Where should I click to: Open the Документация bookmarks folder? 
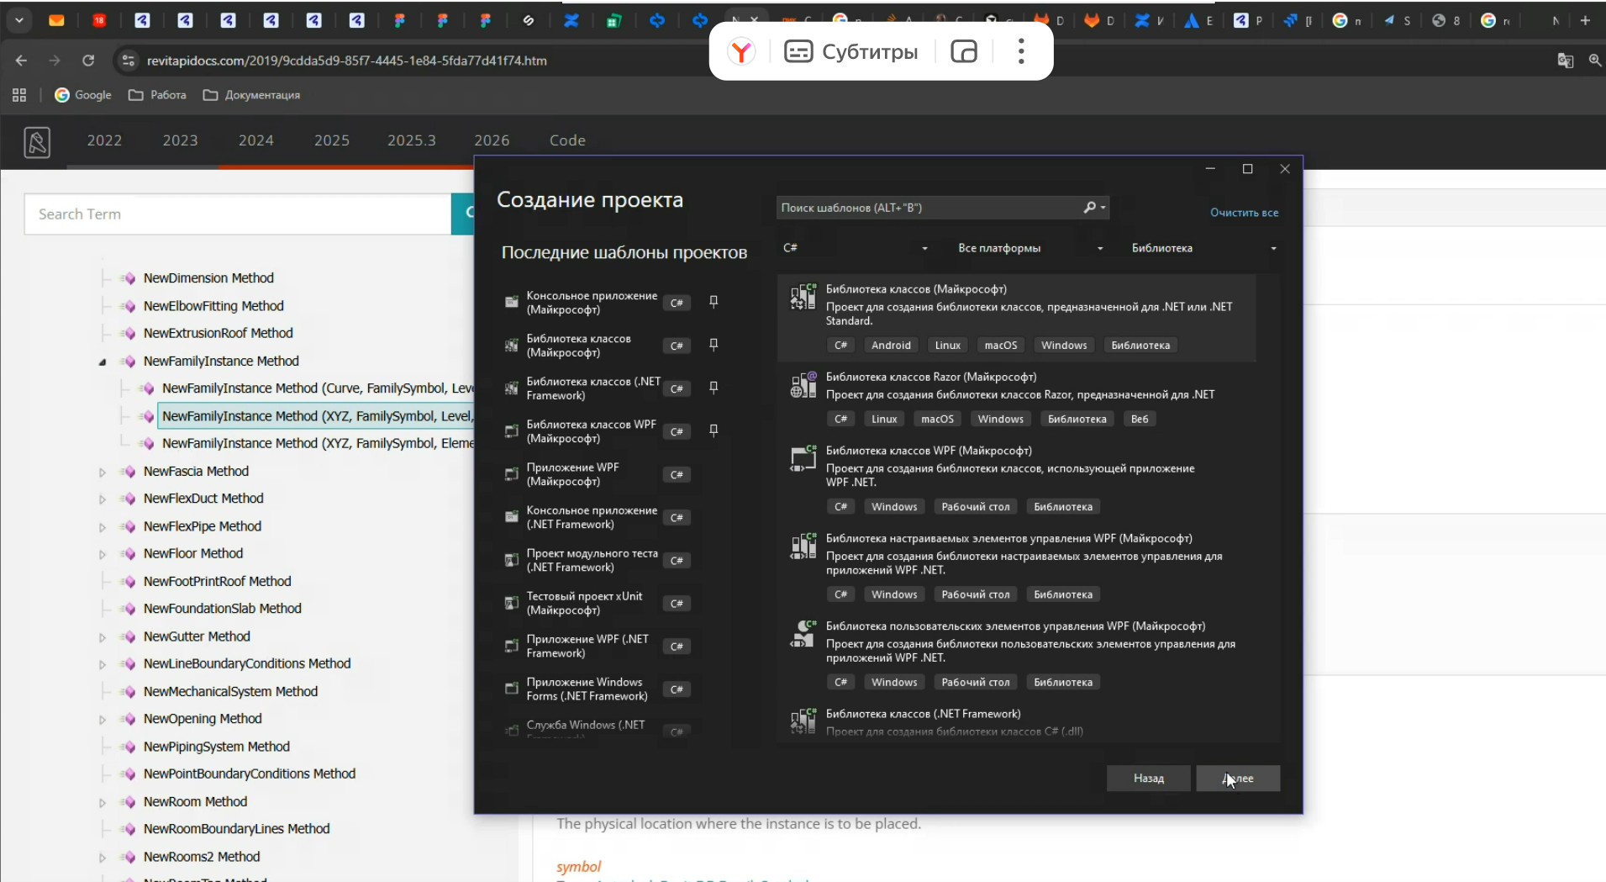251,95
